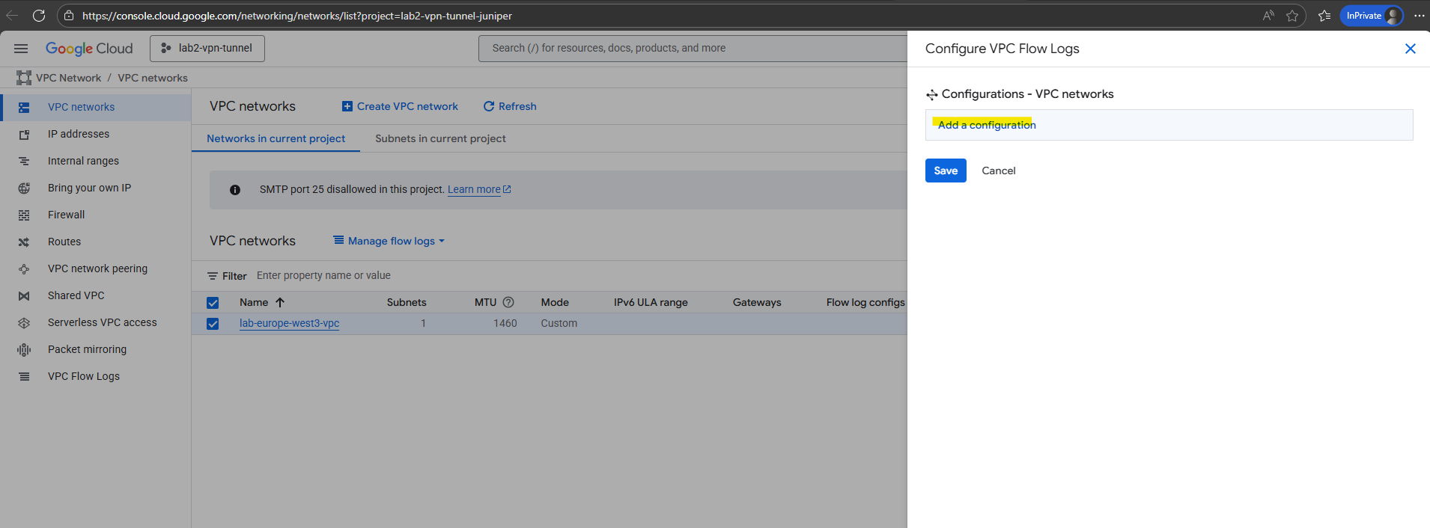
Task: Click the Custom mode cell
Action: click(x=559, y=323)
